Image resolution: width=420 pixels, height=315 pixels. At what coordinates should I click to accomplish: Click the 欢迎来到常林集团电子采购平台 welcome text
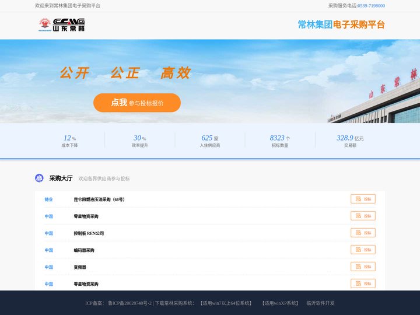(x=68, y=6)
